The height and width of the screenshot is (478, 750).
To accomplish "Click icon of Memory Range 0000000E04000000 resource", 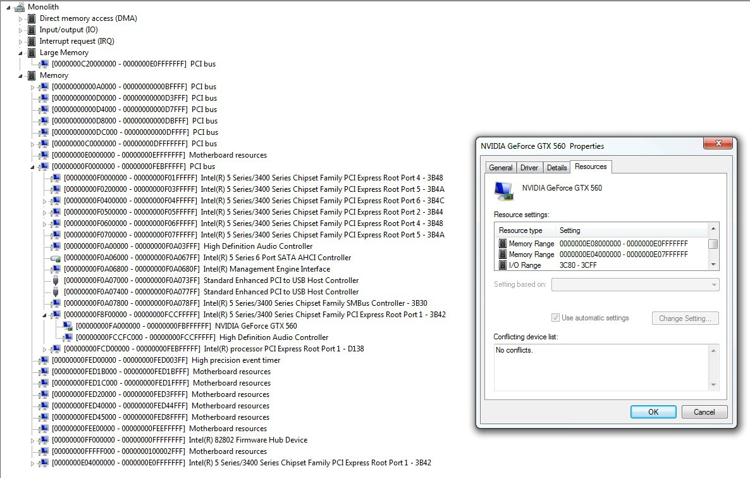I will pos(503,255).
